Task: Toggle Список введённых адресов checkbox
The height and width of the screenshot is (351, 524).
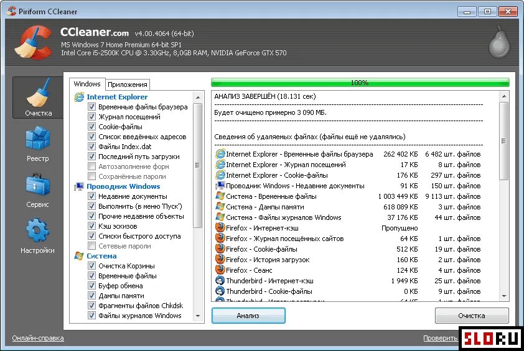Action: pos(91,137)
